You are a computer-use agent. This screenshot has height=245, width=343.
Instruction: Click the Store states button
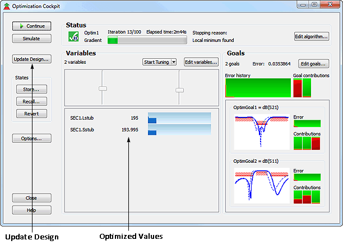click(31, 89)
